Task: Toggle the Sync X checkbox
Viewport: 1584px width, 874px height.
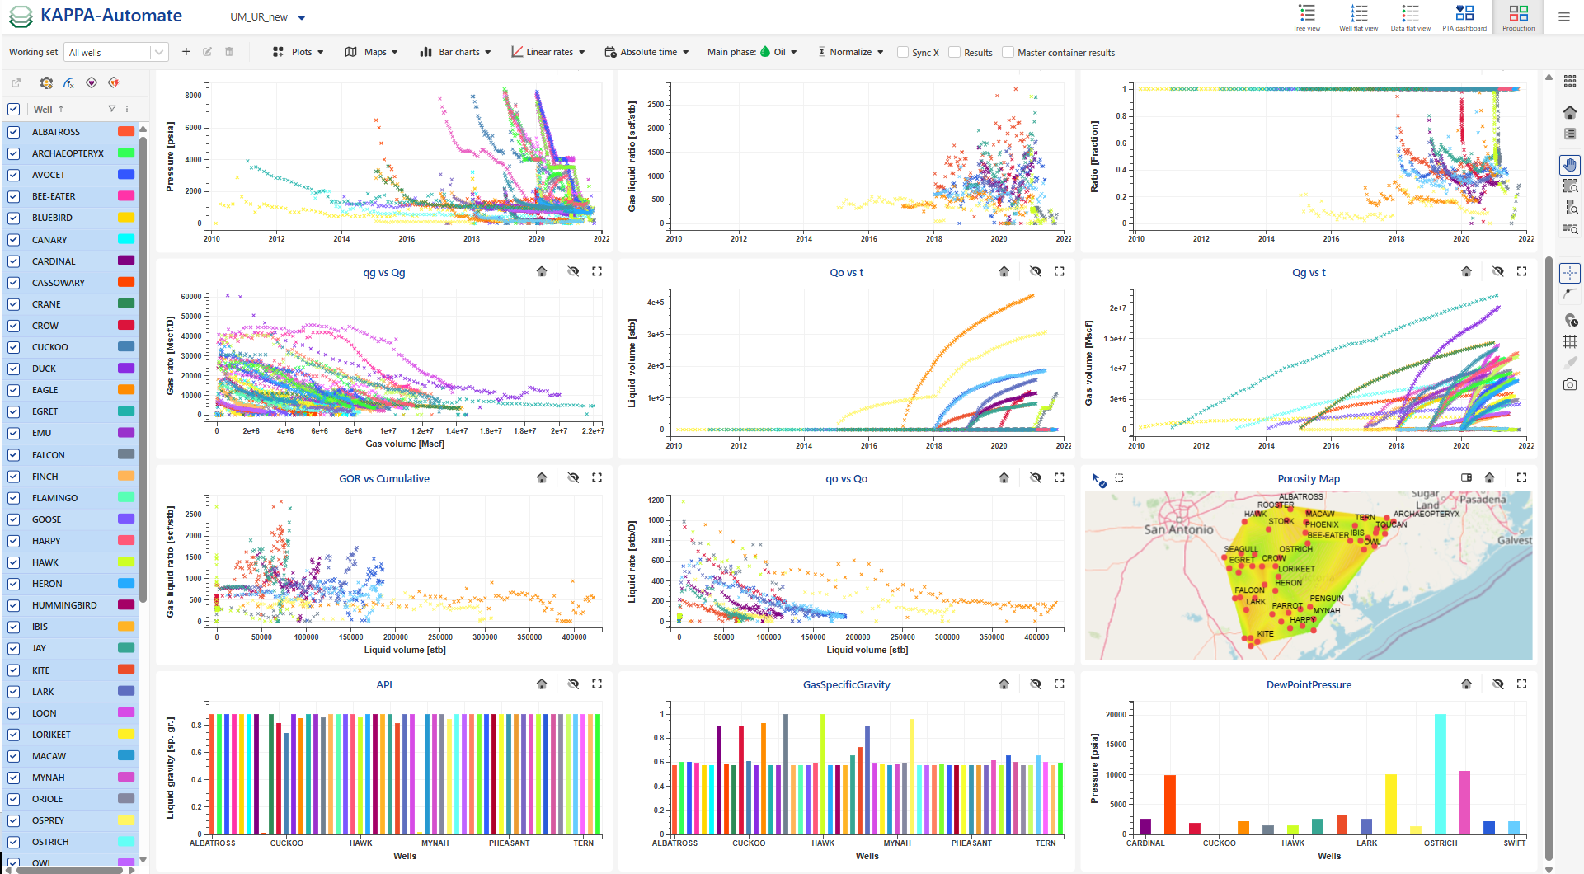Action: (x=901, y=52)
